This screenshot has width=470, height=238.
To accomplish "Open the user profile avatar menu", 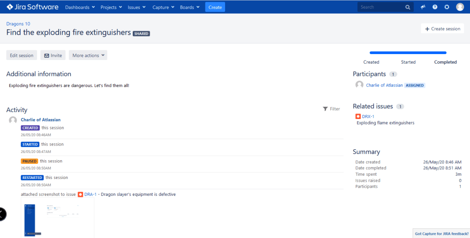I will (x=460, y=7).
